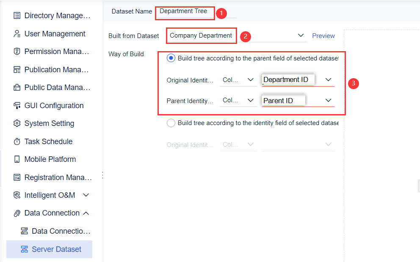The width and height of the screenshot is (420, 262).
Task: Click the Directory Management sidebar icon
Action: click(x=17, y=16)
